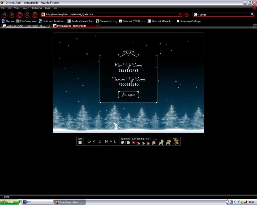Image resolution: width=257 pixels, height=205 pixels.
Task: Open Tell a Friend faces icon
Action: (125, 142)
